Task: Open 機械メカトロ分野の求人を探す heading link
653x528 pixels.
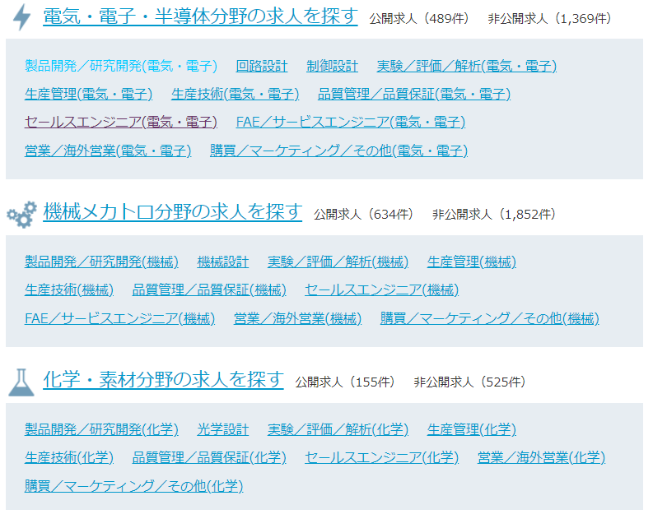Action: coord(172,212)
